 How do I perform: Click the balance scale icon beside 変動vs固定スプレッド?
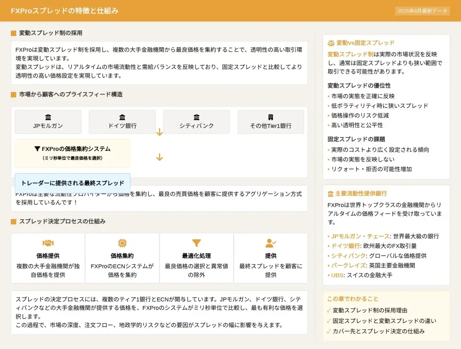click(331, 43)
